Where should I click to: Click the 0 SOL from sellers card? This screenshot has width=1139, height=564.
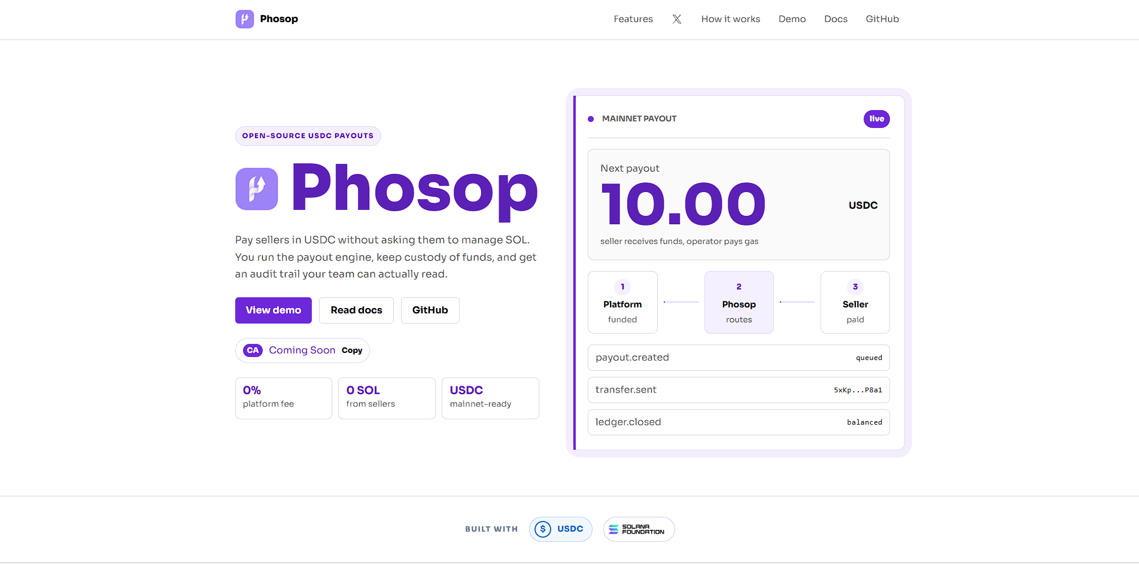387,398
